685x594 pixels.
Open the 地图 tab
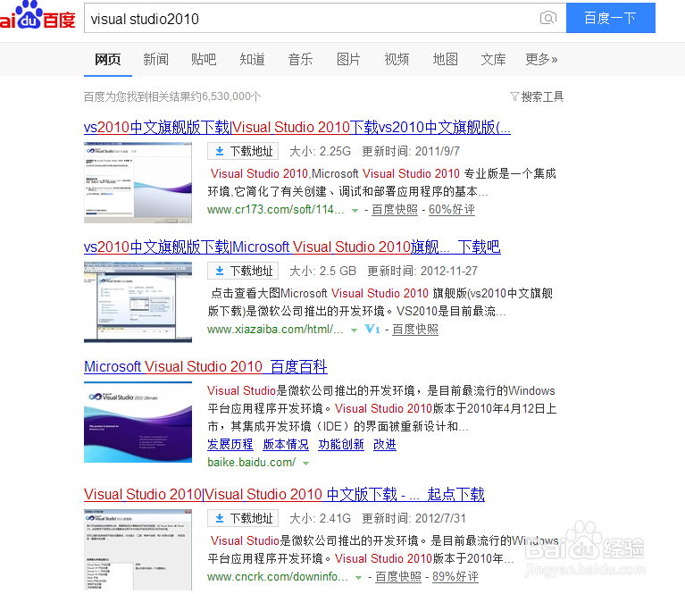pos(445,59)
